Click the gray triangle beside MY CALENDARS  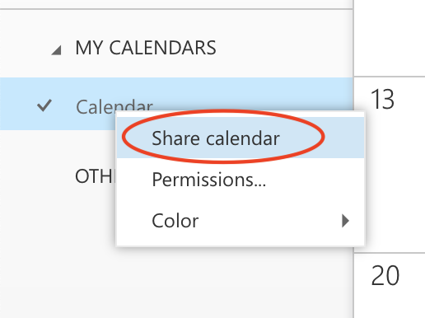57,50
